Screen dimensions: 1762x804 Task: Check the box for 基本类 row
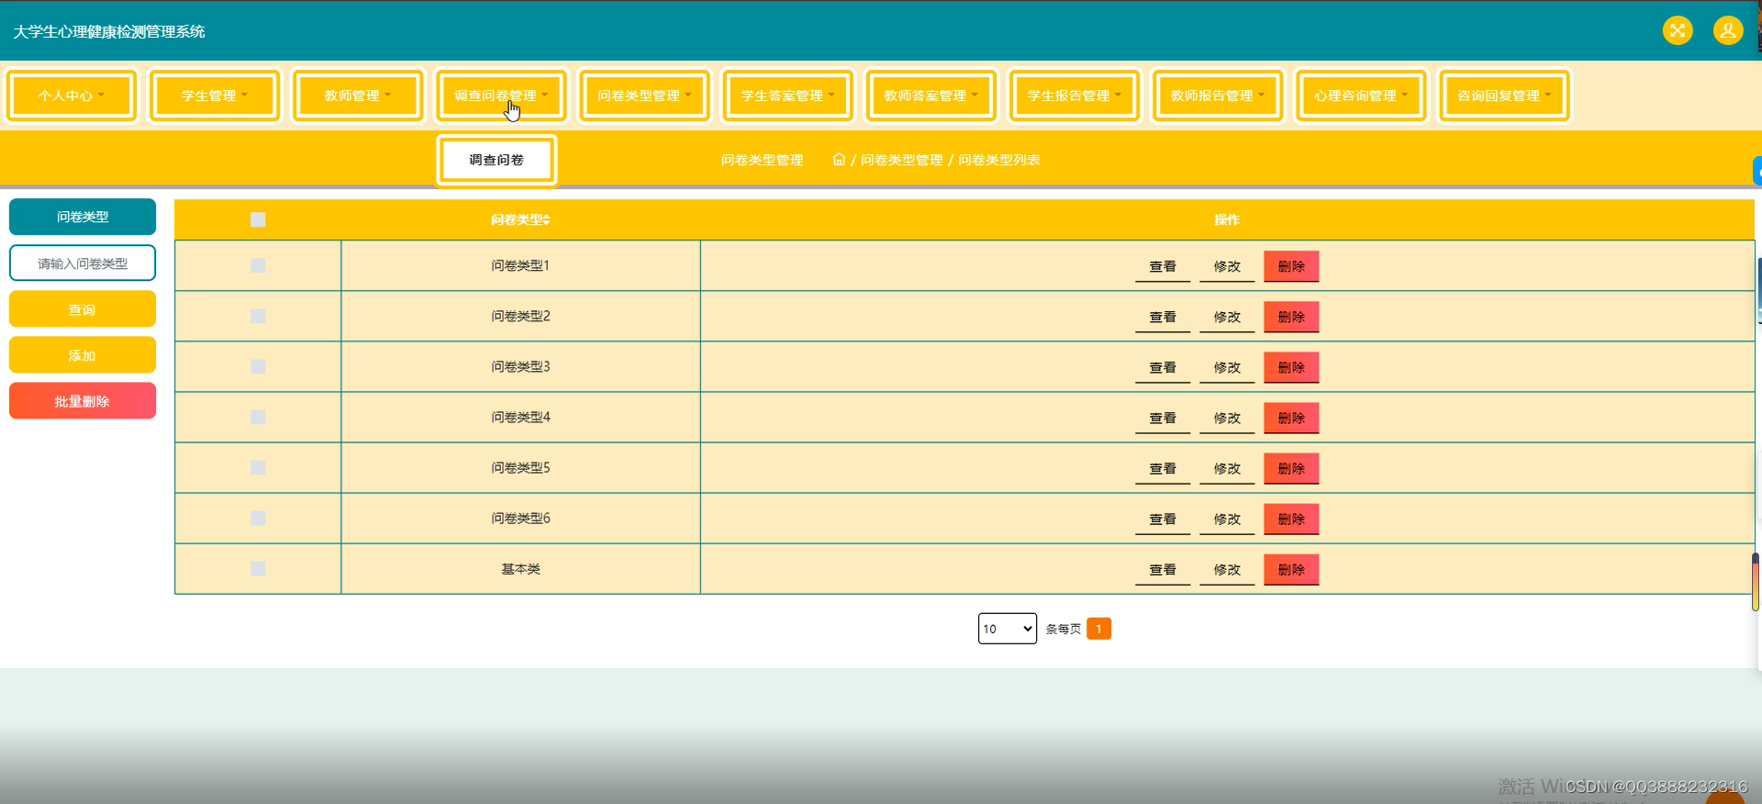pos(258,568)
